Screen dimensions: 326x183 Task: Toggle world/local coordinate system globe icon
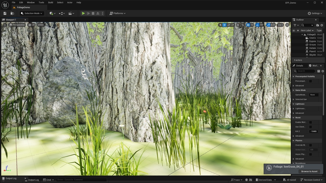pos(238,25)
